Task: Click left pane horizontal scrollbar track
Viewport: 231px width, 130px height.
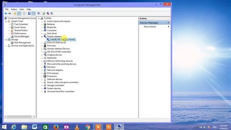Action: (19, 116)
